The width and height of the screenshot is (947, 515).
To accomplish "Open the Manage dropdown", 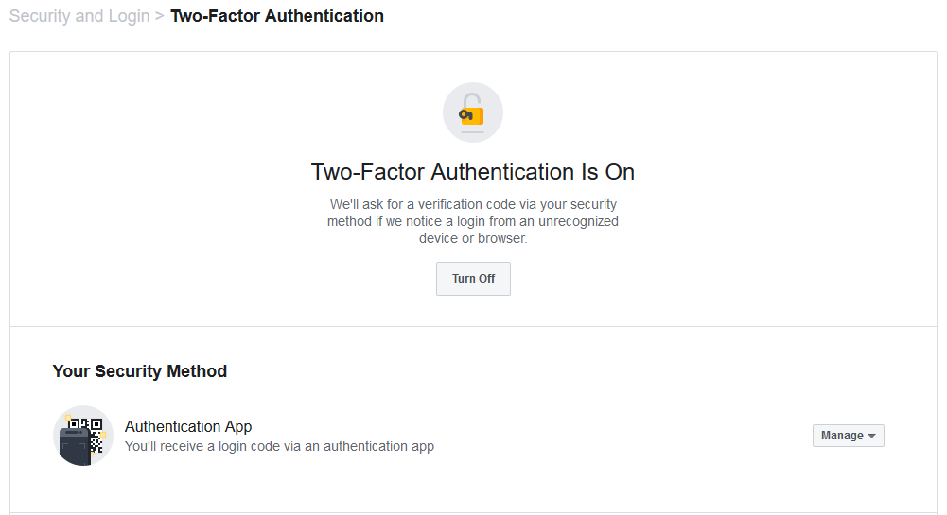I will [x=848, y=436].
